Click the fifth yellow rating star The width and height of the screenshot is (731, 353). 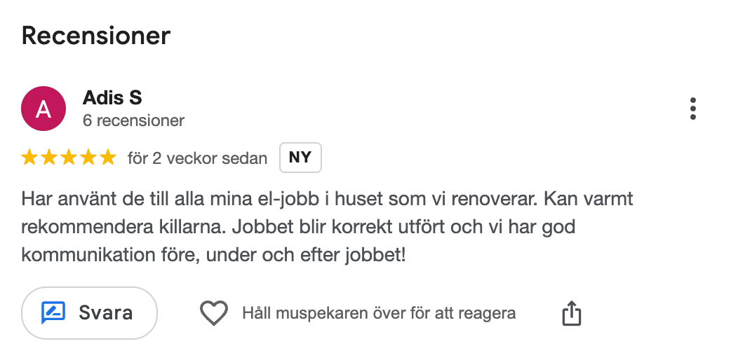(x=107, y=158)
